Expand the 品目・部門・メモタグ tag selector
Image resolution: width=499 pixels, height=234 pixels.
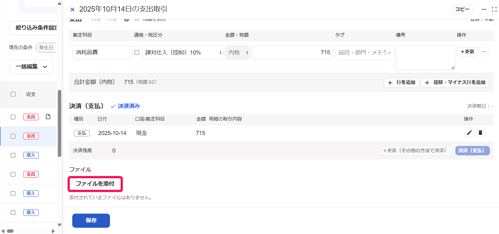click(x=365, y=52)
